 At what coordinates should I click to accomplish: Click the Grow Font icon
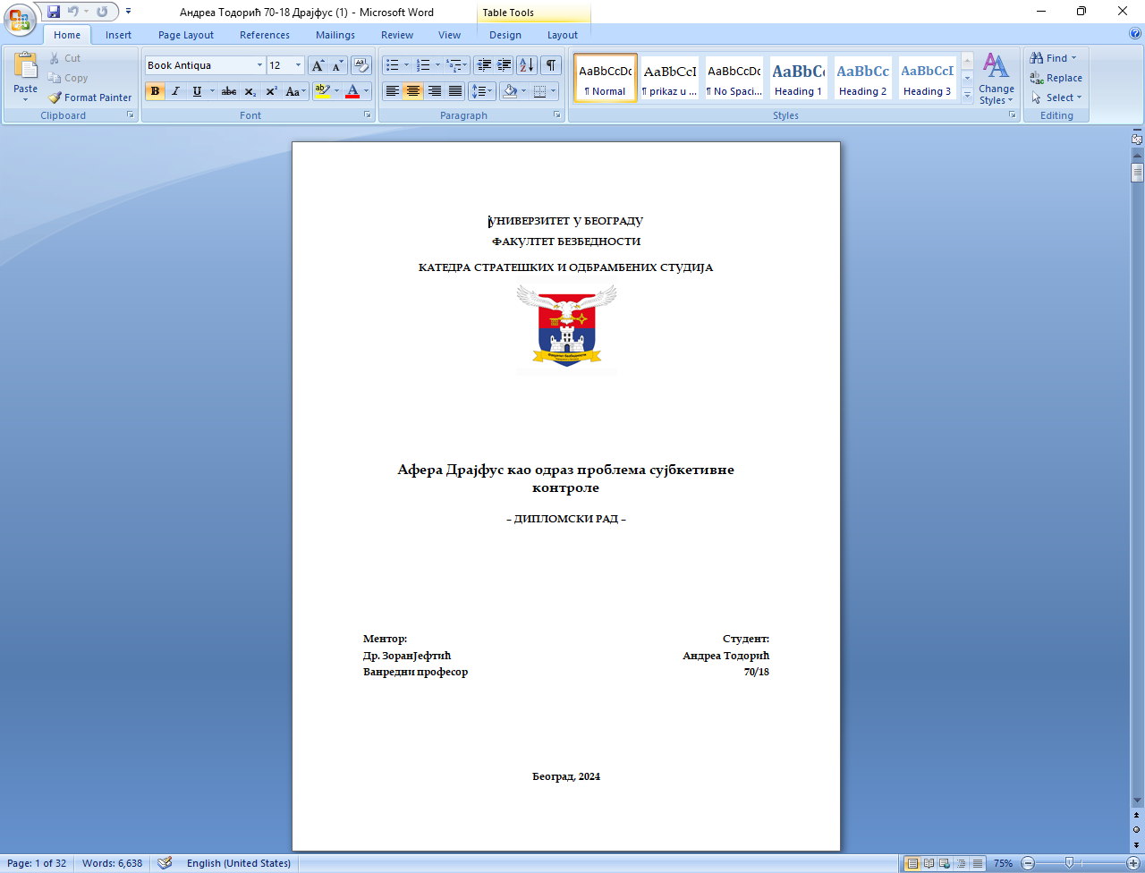pyautogui.click(x=318, y=65)
